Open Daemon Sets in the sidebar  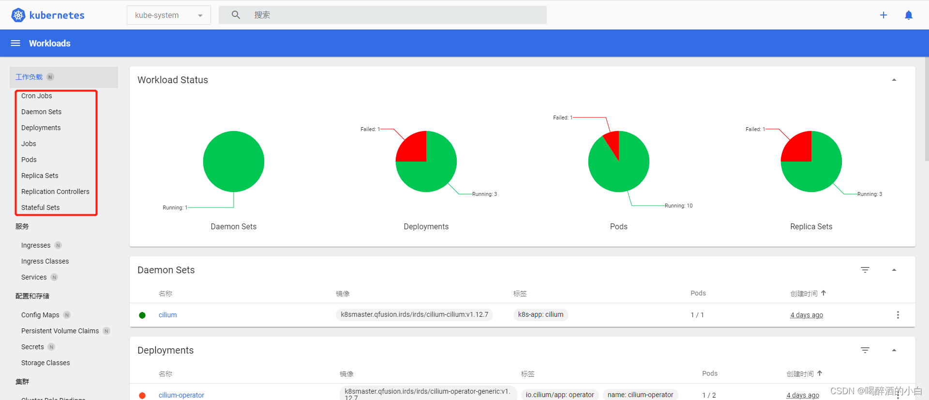point(41,112)
